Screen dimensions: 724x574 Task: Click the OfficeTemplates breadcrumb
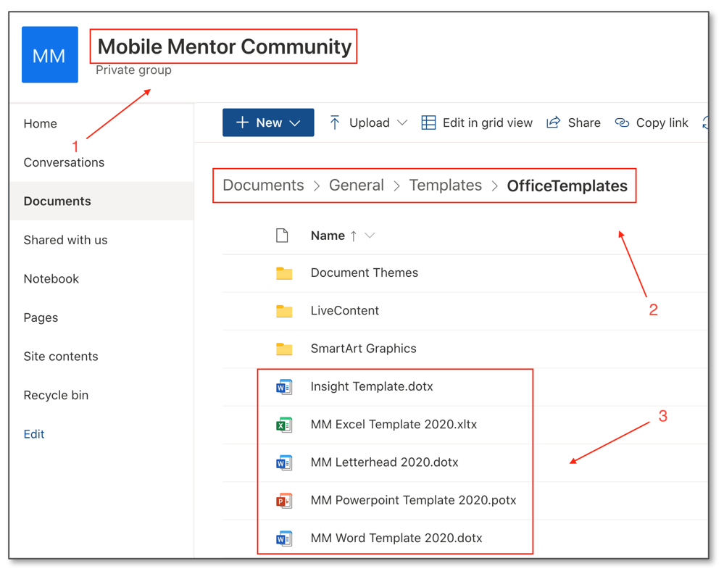567,186
